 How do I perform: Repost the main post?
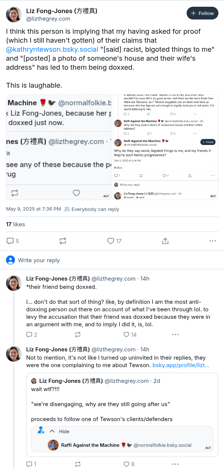(63, 241)
